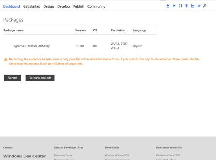Screen dimensions: 216x160
Task: Open the Design menu item
Action: pos(49,6)
